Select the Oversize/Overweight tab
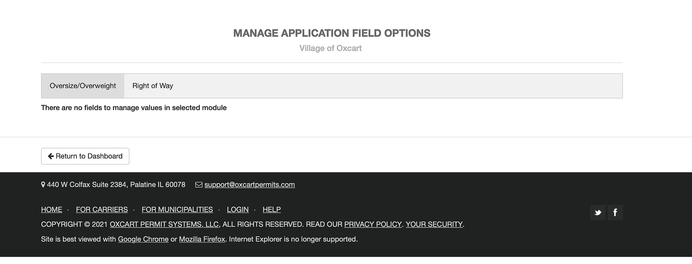692x264 pixels. point(82,86)
